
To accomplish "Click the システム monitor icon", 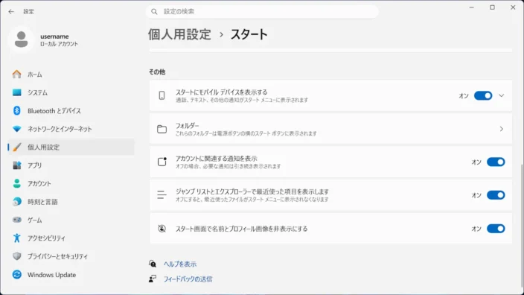I will pyautogui.click(x=16, y=92).
